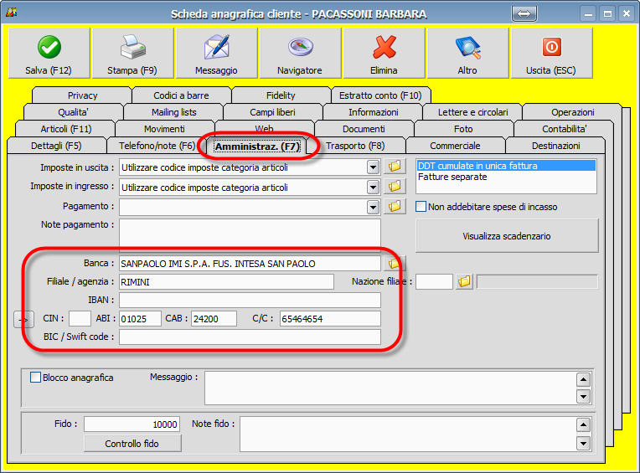Switch to the Destinazioni tab
The height and width of the screenshot is (473, 640).
click(556, 146)
